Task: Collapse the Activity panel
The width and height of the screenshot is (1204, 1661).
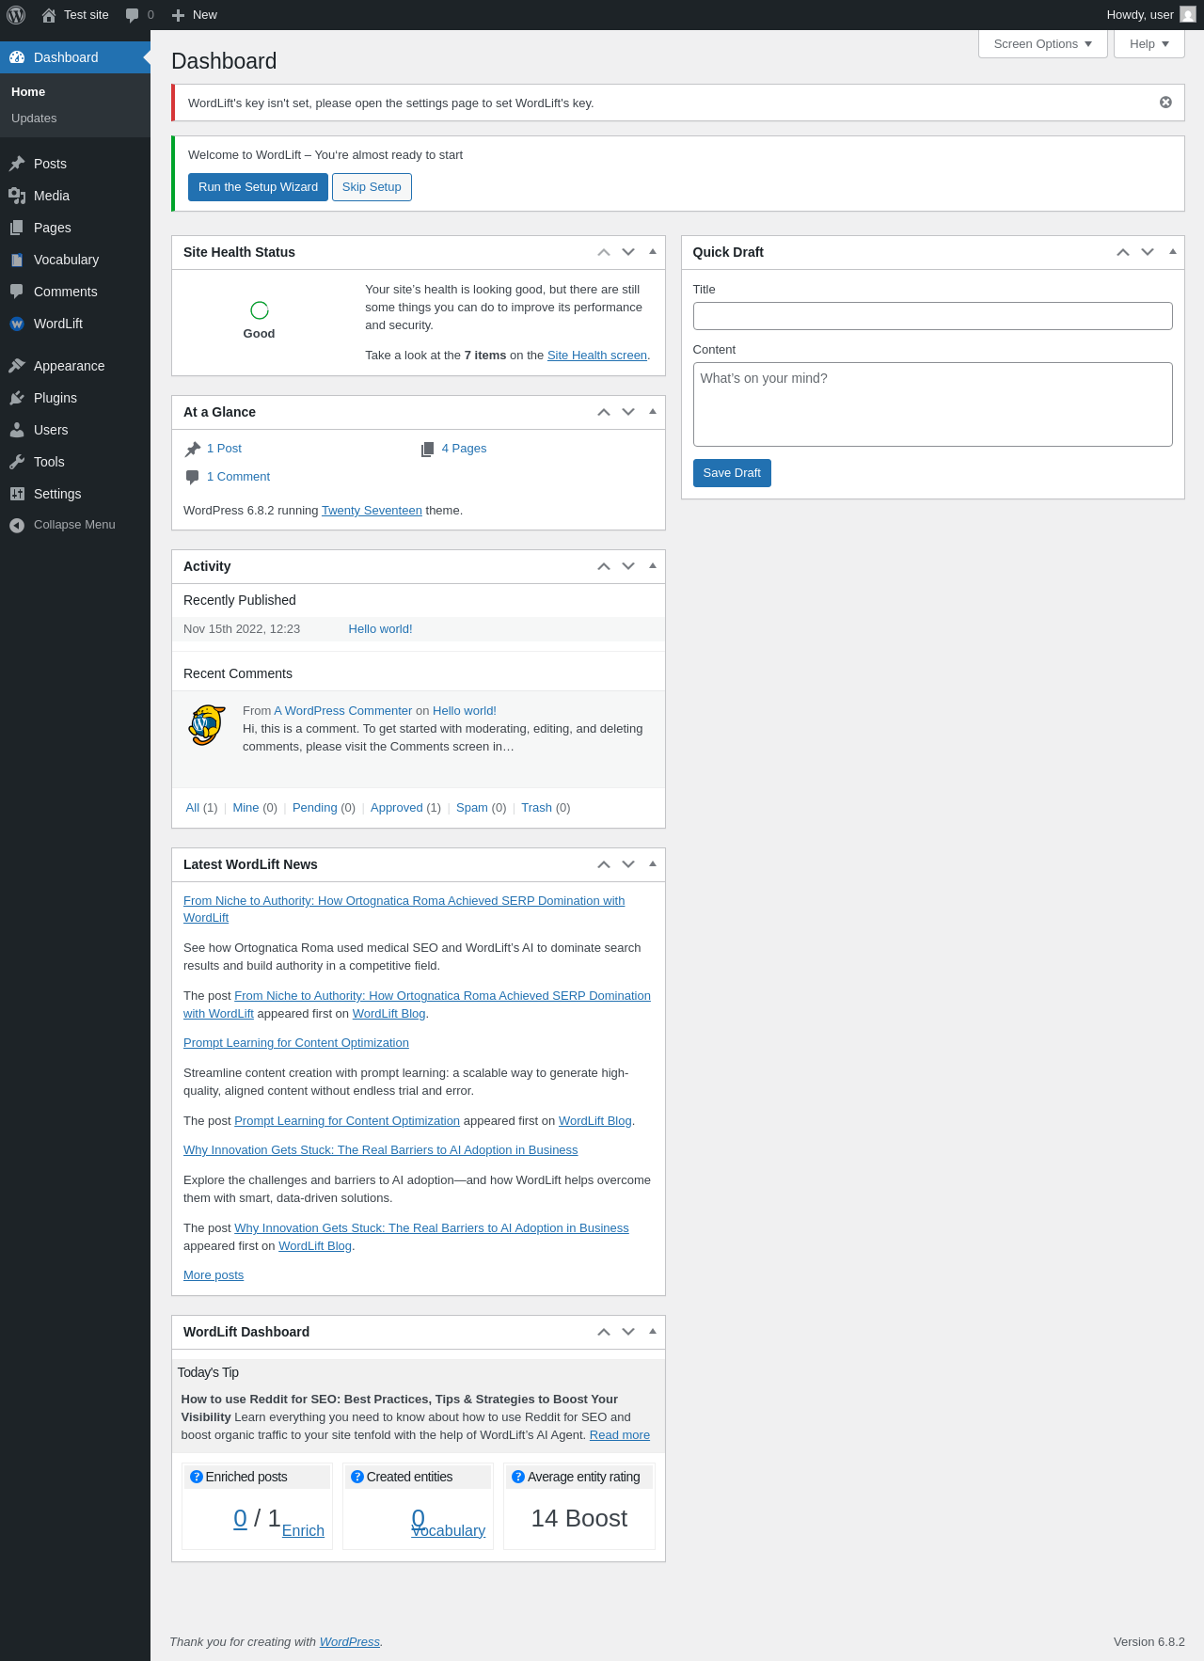Action: coord(653,566)
